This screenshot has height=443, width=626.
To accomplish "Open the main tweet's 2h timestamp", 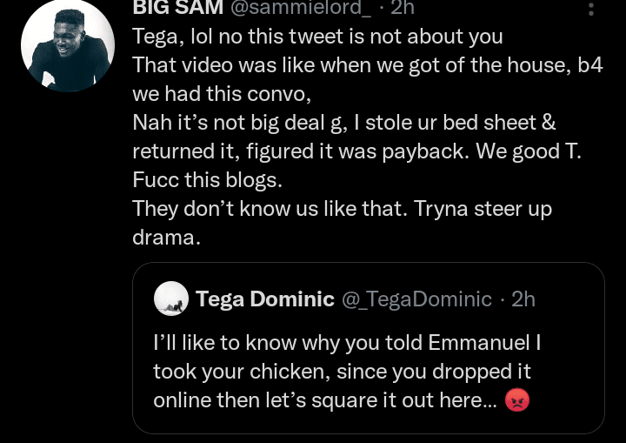I will pyautogui.click(x=403, y=8).
